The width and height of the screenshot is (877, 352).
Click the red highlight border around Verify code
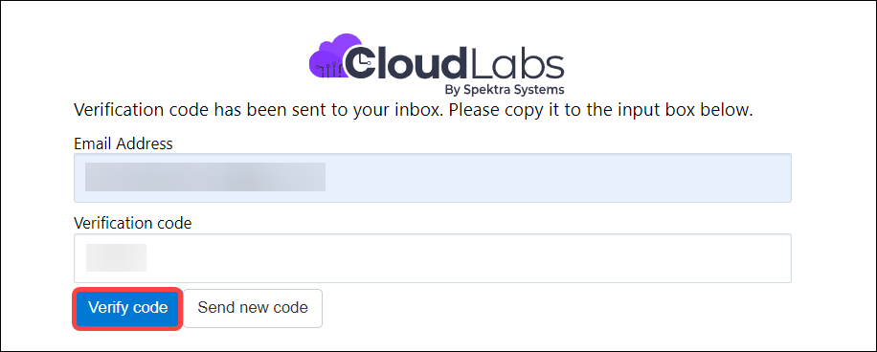pos(127,290)
